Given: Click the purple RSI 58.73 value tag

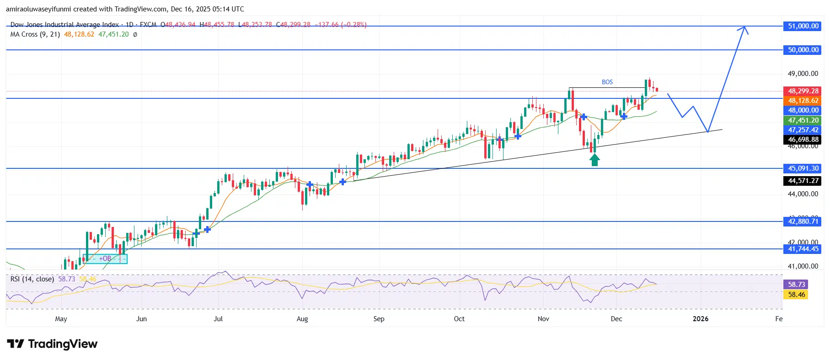Looking at the screenshot, I should click(x=796, y=285).
